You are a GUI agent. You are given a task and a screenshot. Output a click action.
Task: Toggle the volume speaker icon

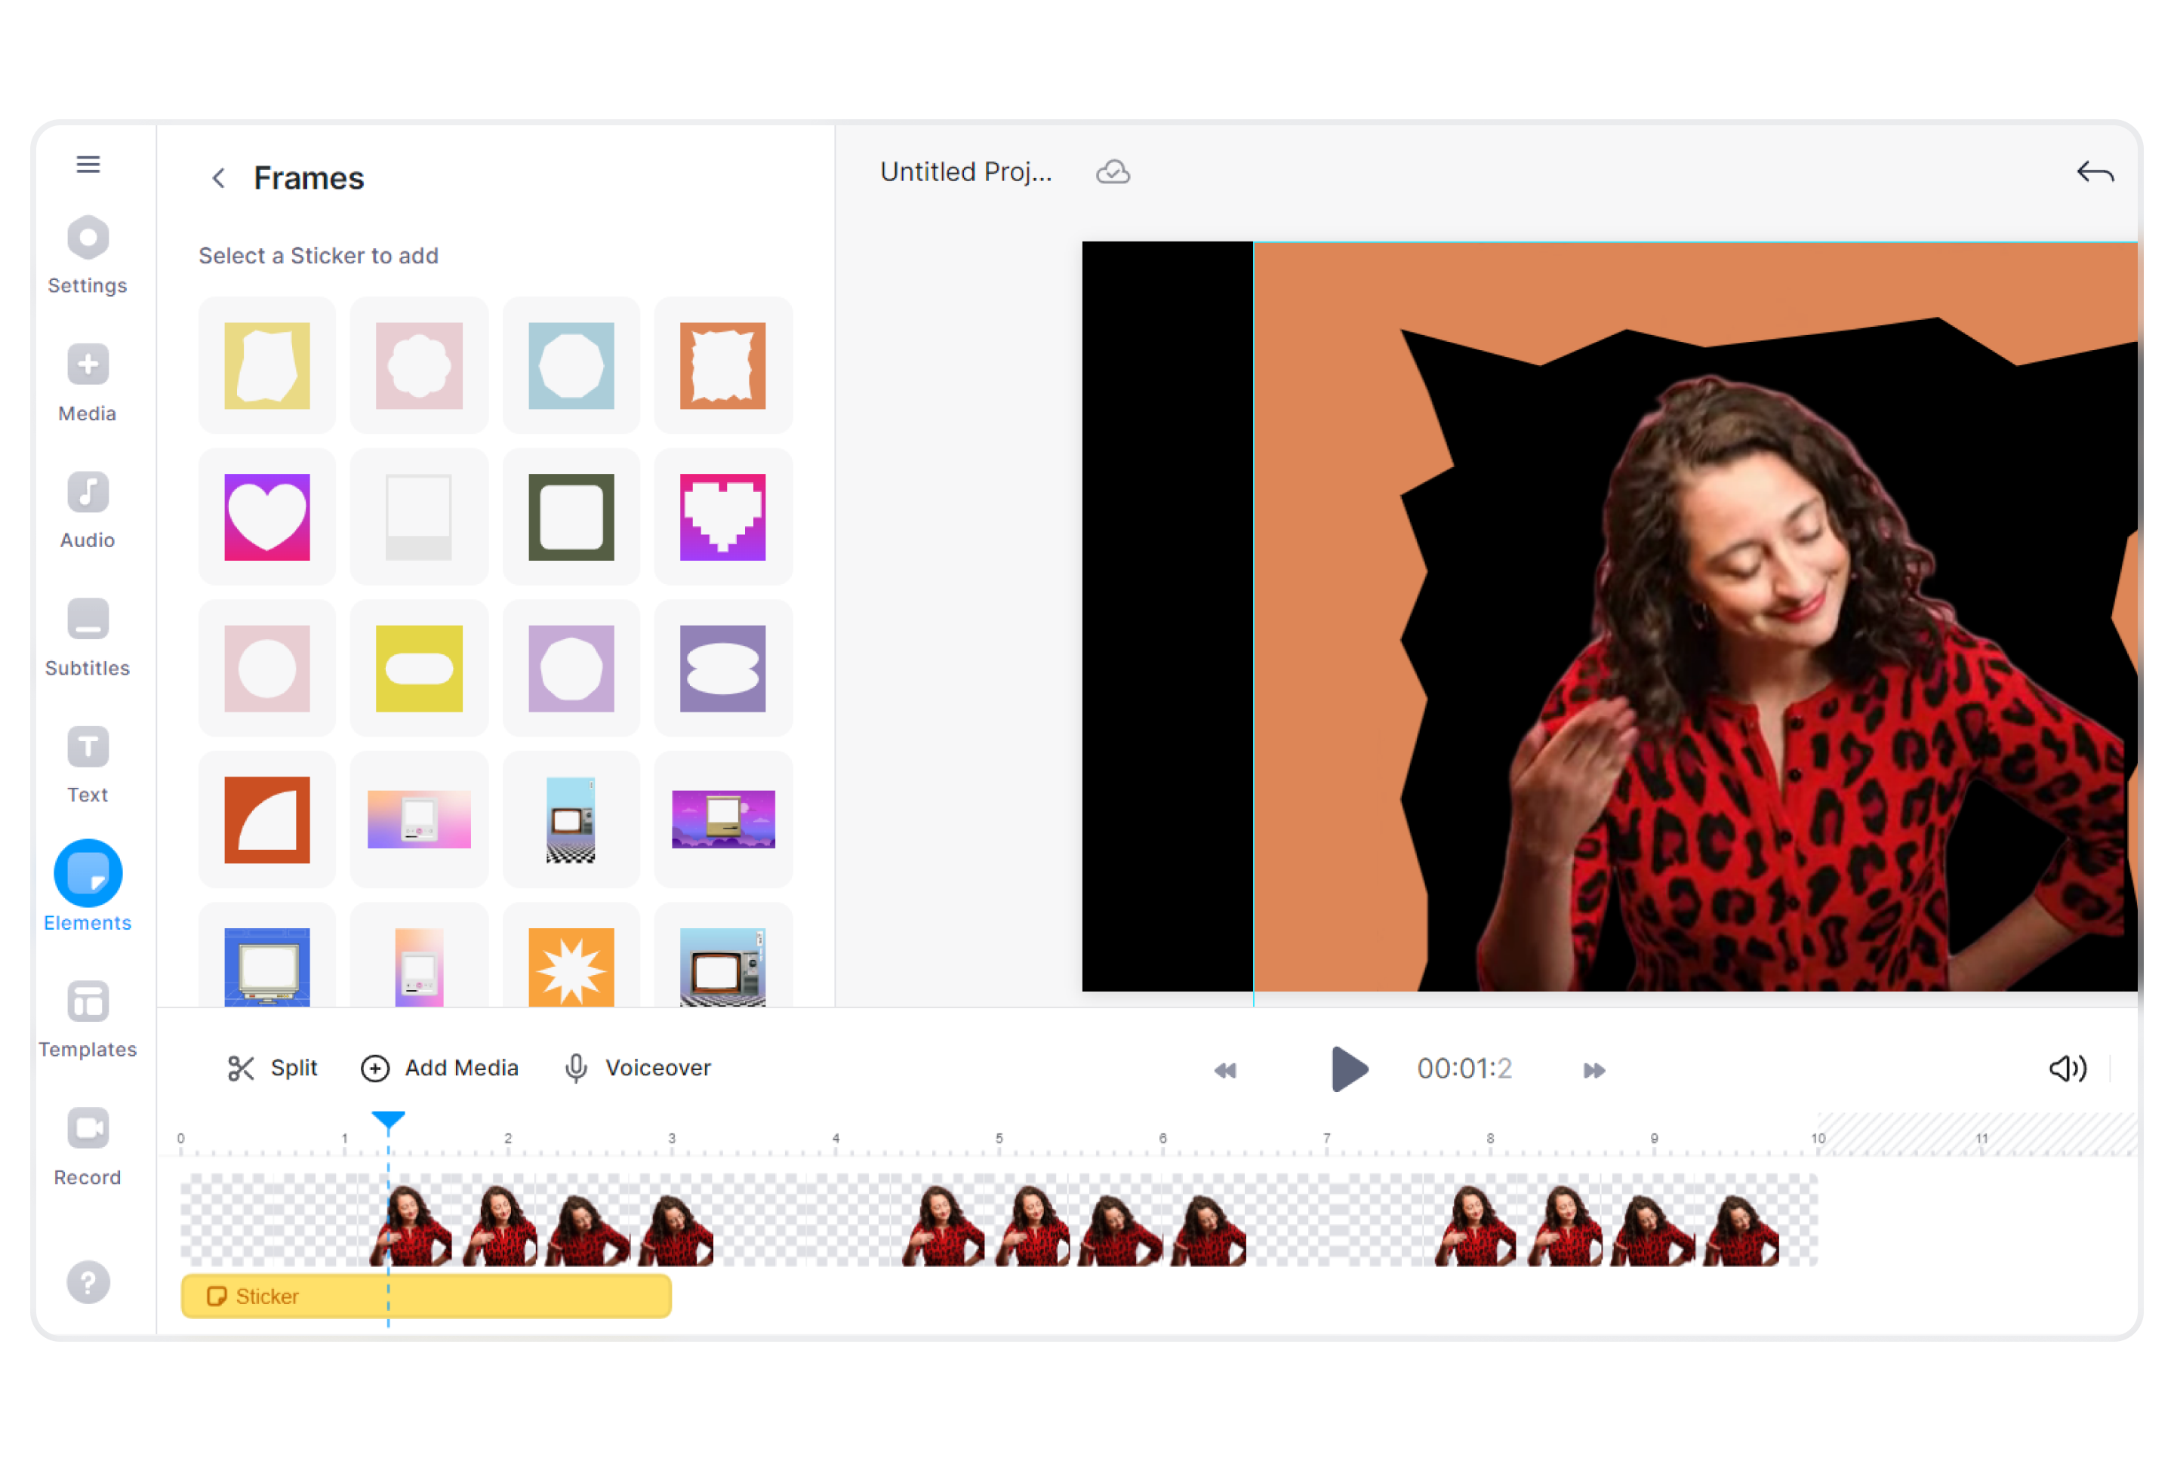coord(2067,1068)
